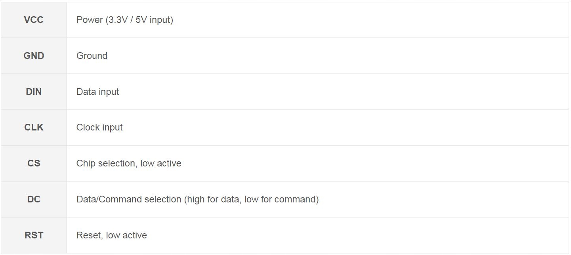Select the GND pin label cell
The image size is (571, 255).
34,56
